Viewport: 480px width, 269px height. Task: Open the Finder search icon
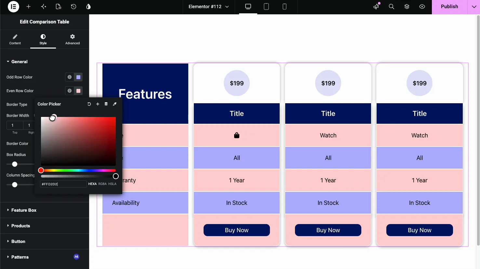tap(392, 7)
